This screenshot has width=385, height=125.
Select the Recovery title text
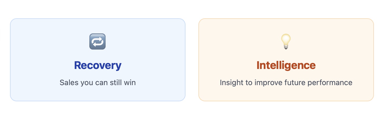[98, 65]
